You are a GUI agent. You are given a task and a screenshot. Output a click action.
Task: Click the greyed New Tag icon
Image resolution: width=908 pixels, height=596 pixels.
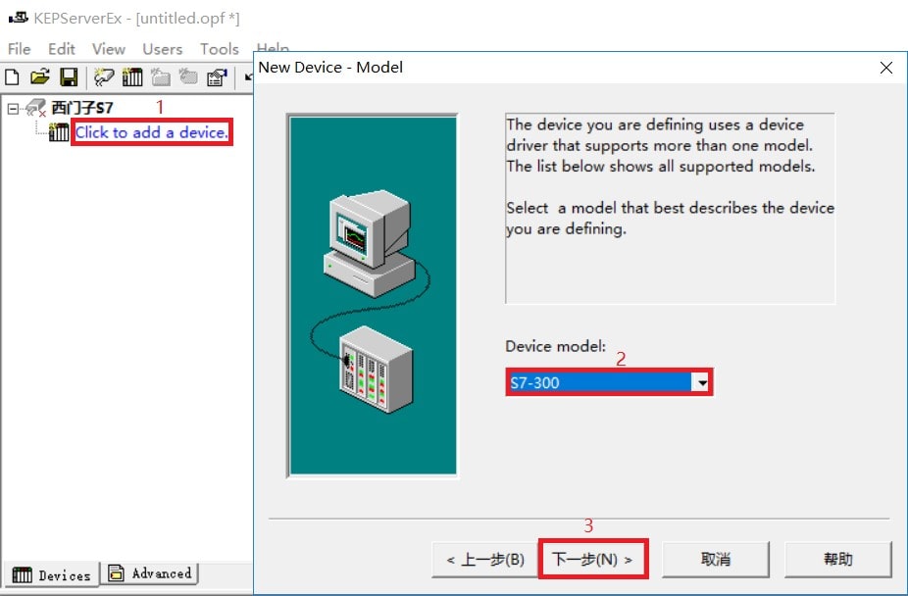(188, 77)
